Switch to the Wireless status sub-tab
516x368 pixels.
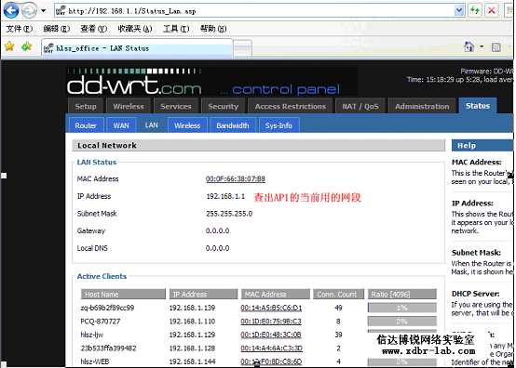[x=187, y=125]
